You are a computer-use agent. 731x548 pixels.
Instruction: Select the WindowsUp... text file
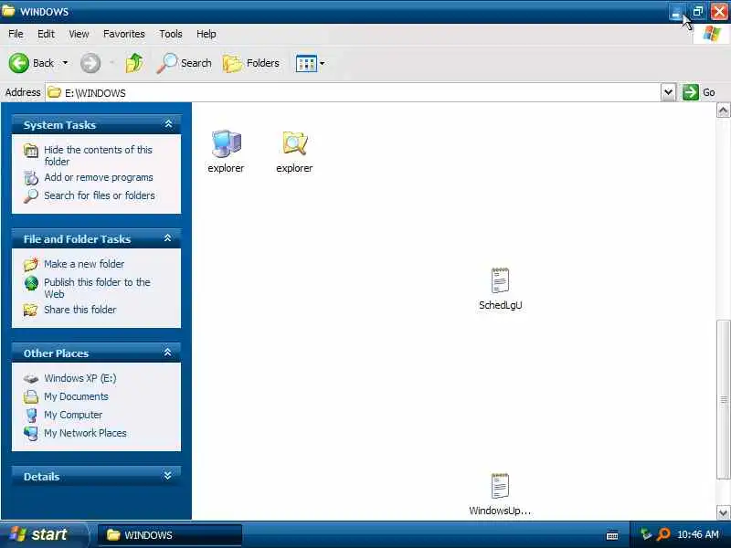point(500,494)
